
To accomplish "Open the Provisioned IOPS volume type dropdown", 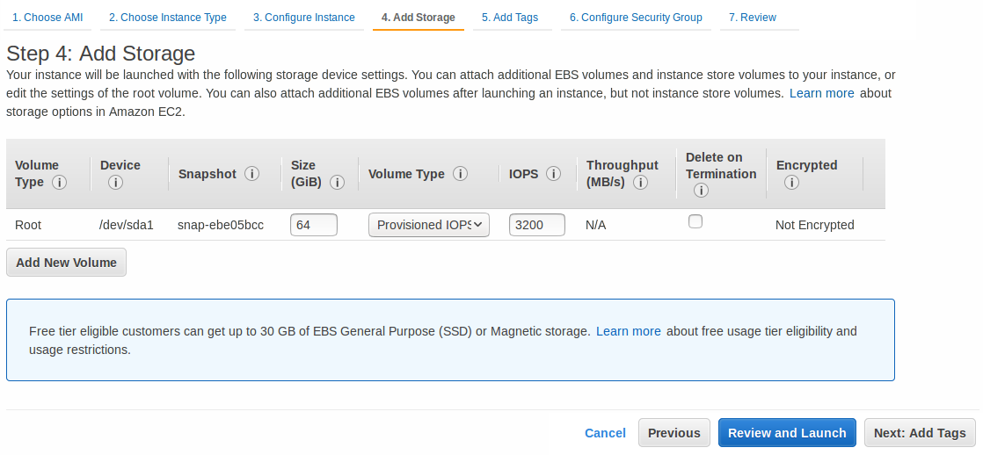I will (429, 225).
